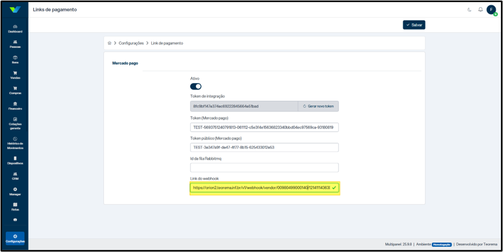Image resolution: width=503 pixels, height=252 pixels.
Task: Click the Multipanel 25.9.8 version text
Action: (398, 245)
